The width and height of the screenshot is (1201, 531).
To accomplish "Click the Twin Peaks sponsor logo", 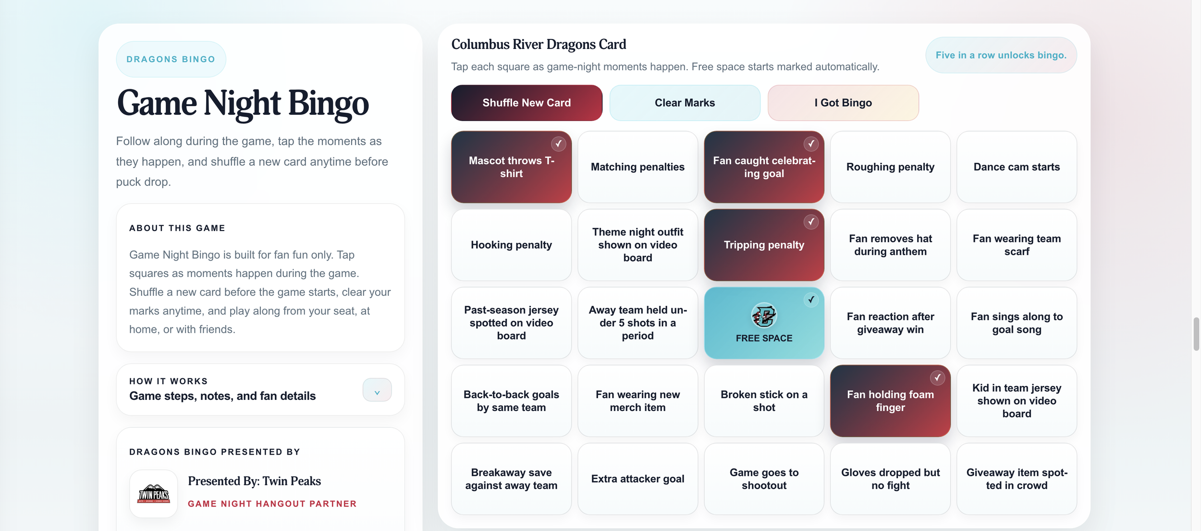I will [154, 494].
